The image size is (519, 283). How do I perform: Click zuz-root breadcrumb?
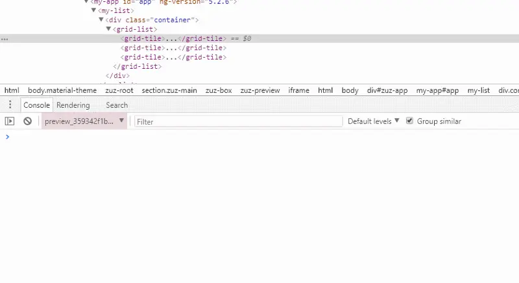click(x=119, y=90)
